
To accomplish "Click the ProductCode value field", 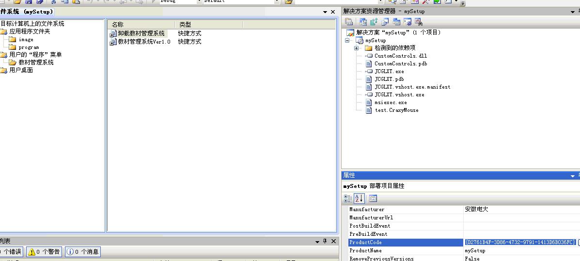I will (x=519, y=242).
